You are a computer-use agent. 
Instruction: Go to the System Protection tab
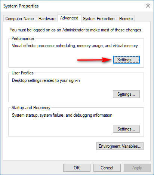coord(99,19)
